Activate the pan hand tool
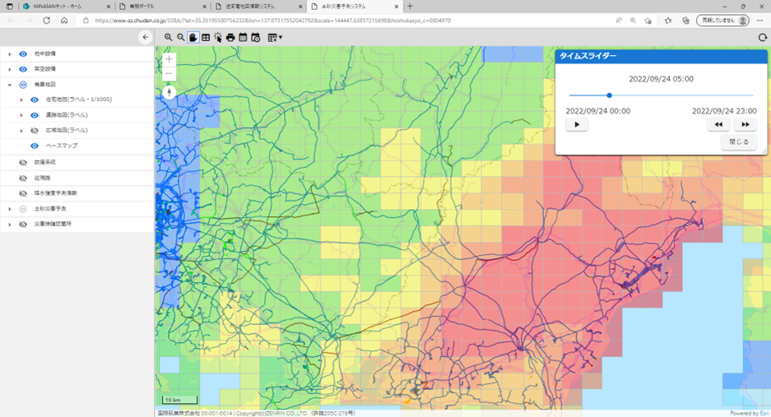The width and height of the screenshot is (771, 417). [193, 37]
